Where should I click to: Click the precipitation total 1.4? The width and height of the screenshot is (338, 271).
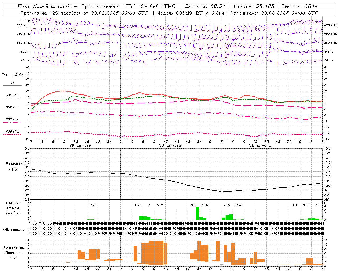click(205, 205)
